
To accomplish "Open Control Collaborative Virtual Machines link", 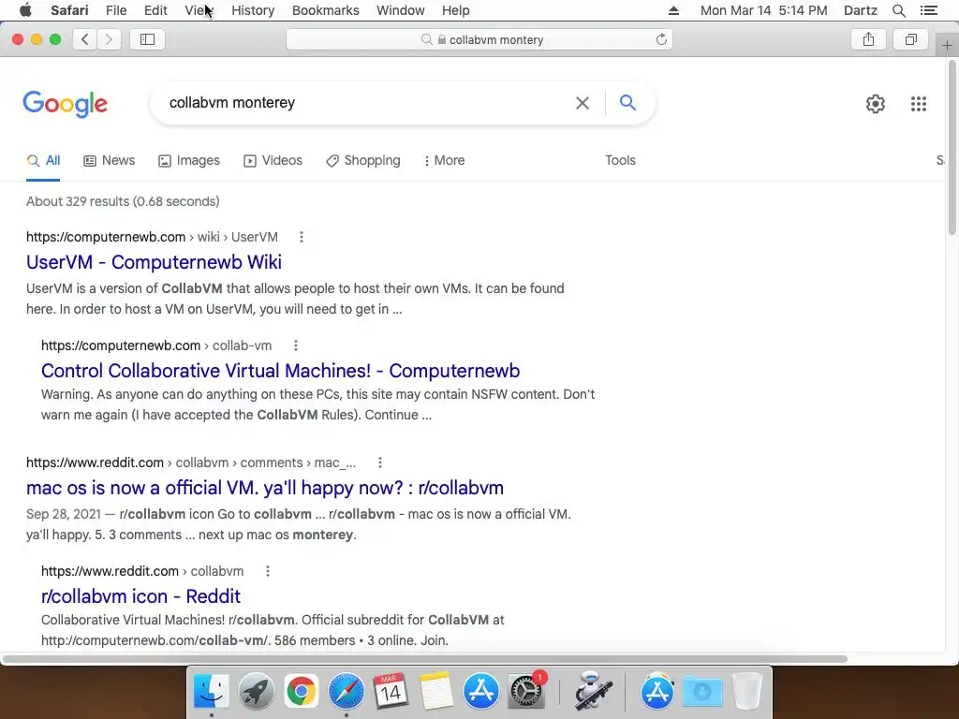I will 280,371.
